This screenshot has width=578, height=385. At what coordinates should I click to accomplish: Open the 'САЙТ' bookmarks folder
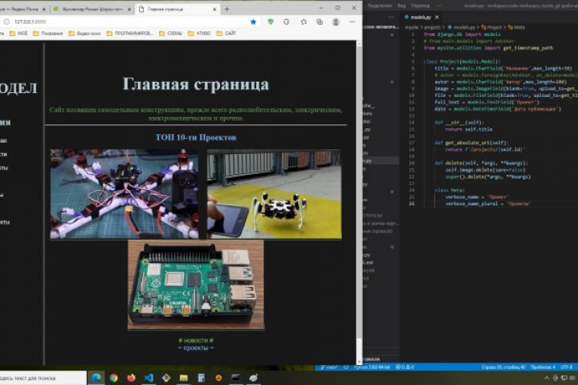click(226, 33)
